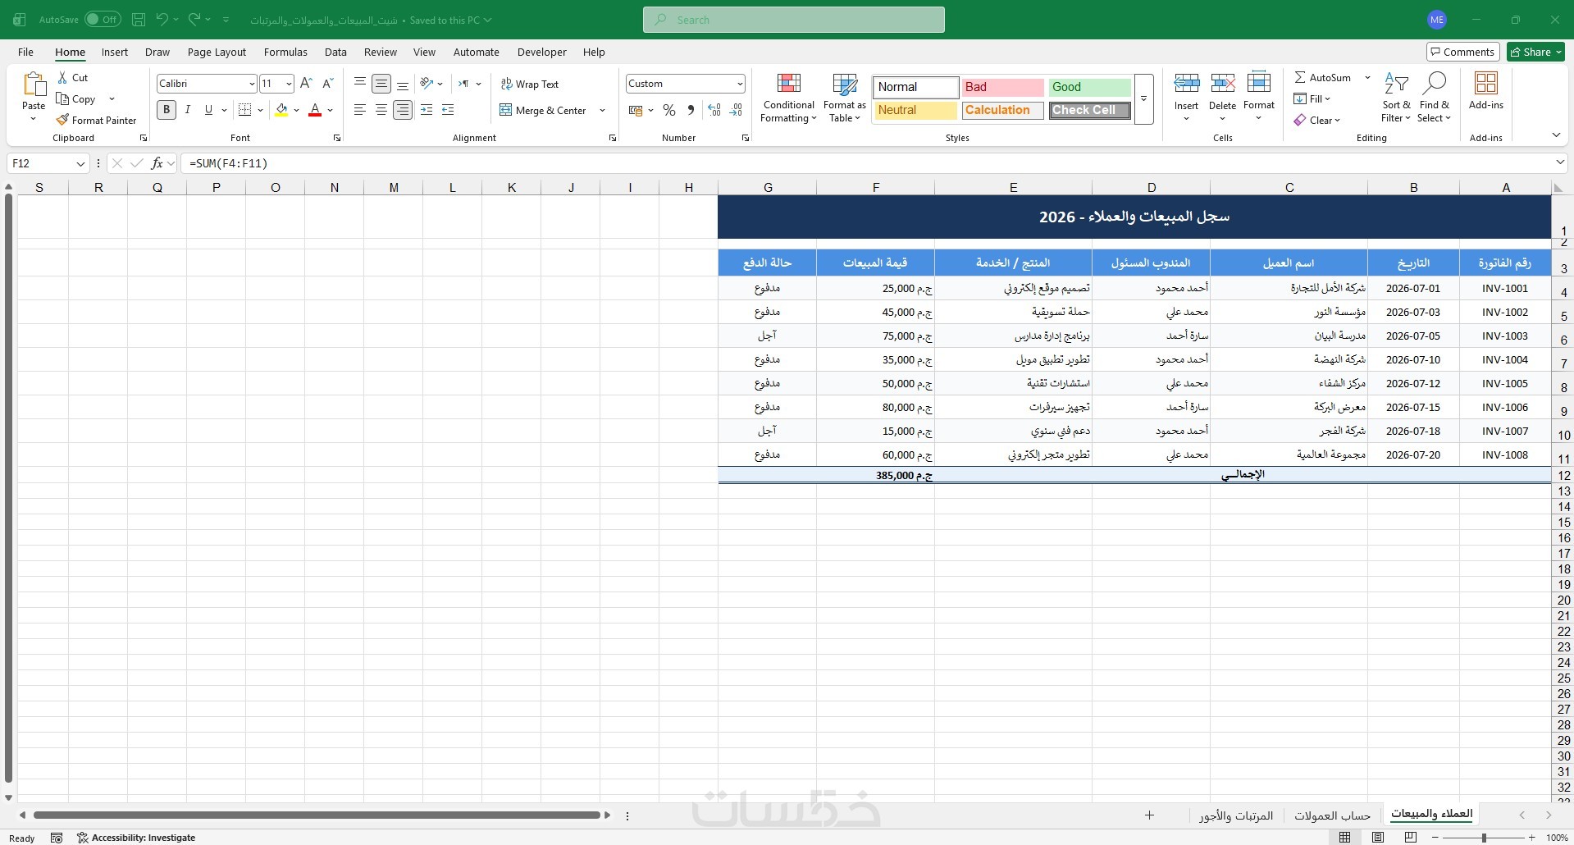The image size is (1574, 845).
Task: Open Fill dropdown in Editing group
Action: (x=1312, y=98)
